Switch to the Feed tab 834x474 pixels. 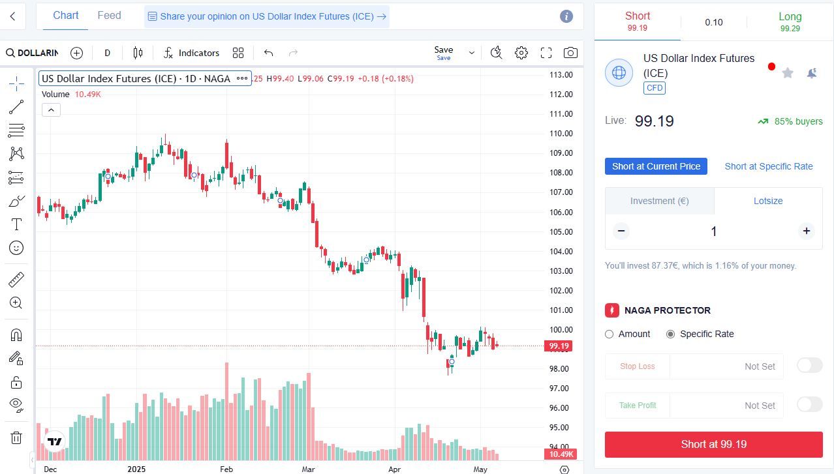109,15
